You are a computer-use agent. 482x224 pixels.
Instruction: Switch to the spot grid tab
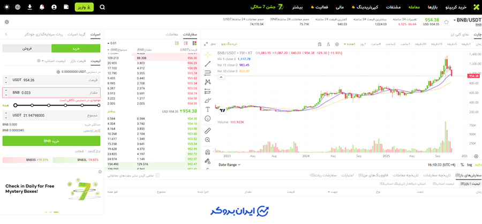(77, 34)
